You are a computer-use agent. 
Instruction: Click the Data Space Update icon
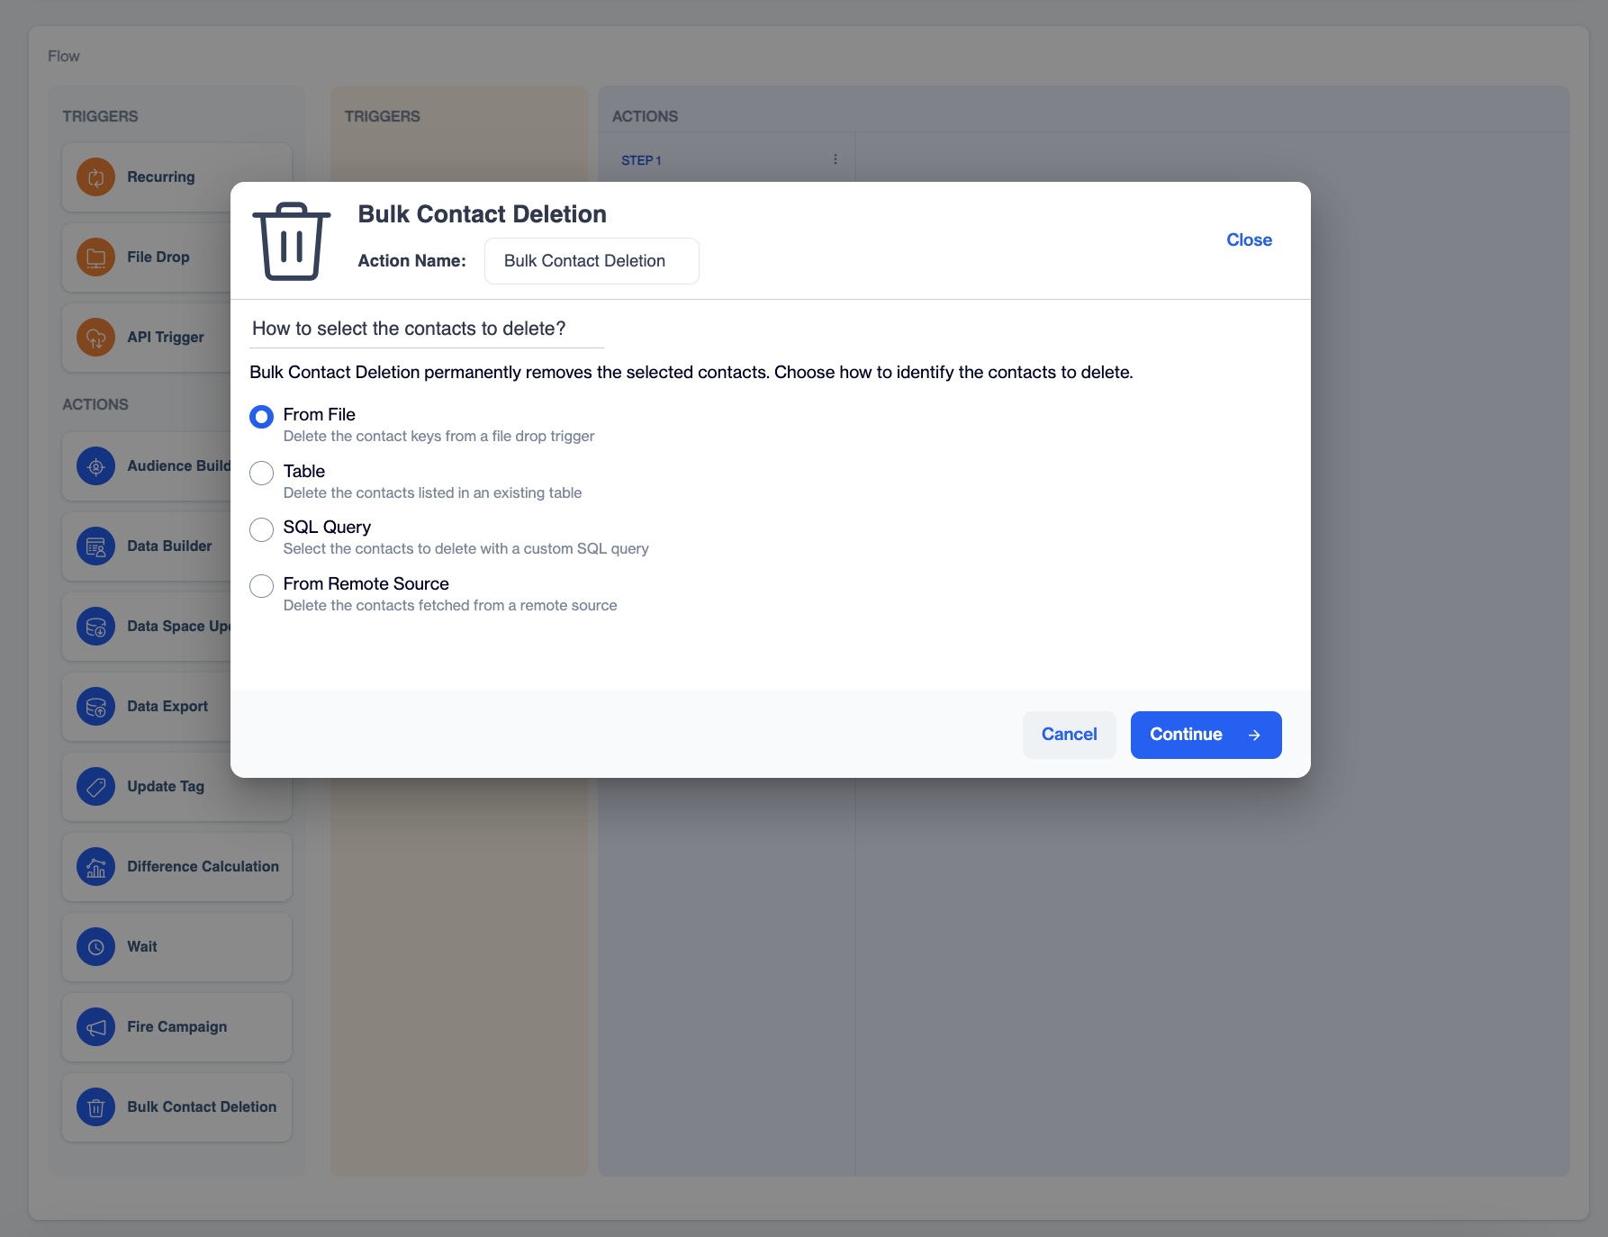click(95, 627)
